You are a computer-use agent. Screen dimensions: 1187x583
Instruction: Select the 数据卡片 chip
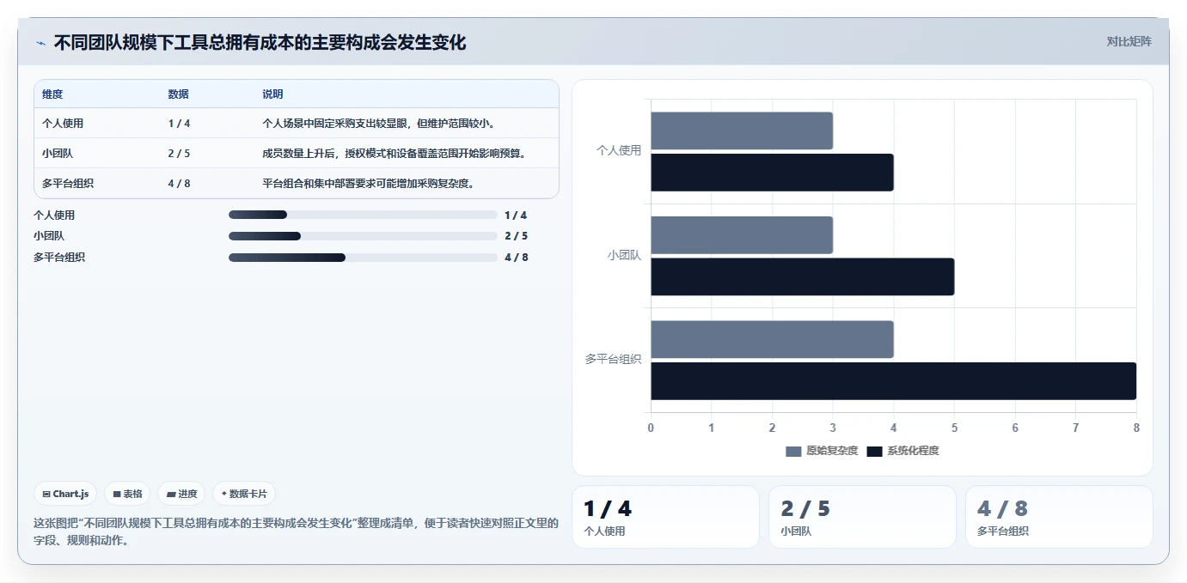tap(244, 494)
